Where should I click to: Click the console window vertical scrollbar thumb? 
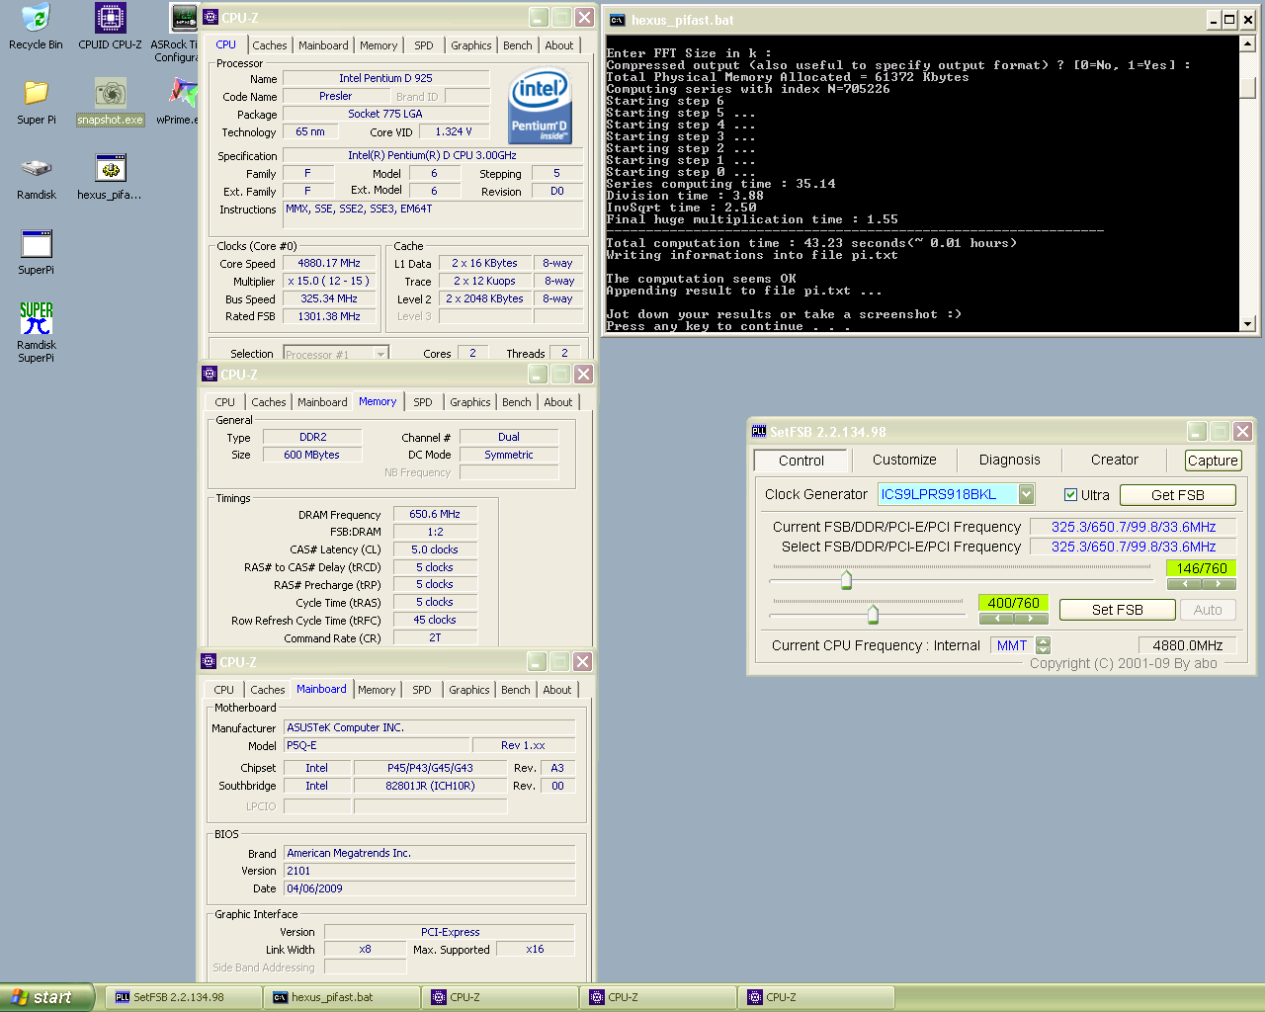1247,87
